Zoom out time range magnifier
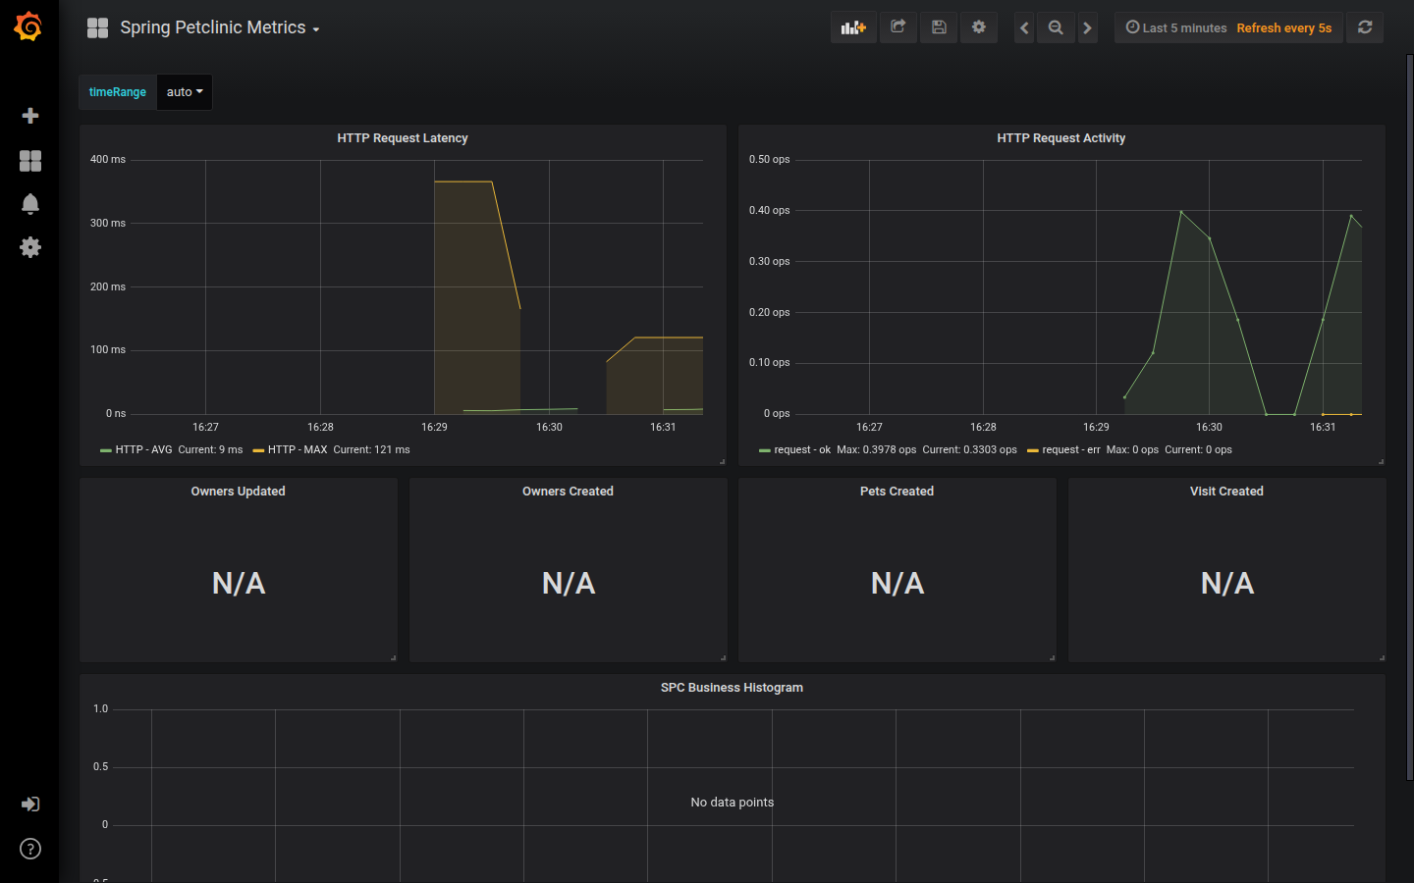1414x883 pixels. click(1056, 27)
